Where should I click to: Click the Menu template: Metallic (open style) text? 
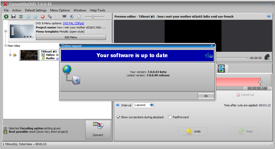click(60, 32)
